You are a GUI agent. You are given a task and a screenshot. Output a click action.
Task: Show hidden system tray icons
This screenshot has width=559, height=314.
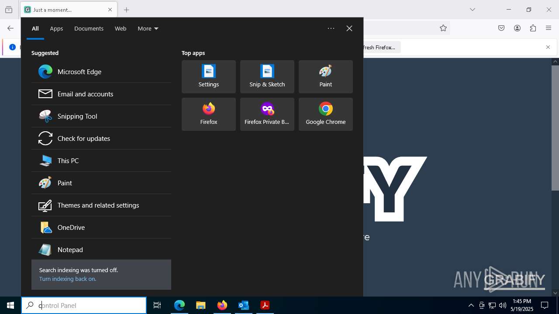point(471,305)
